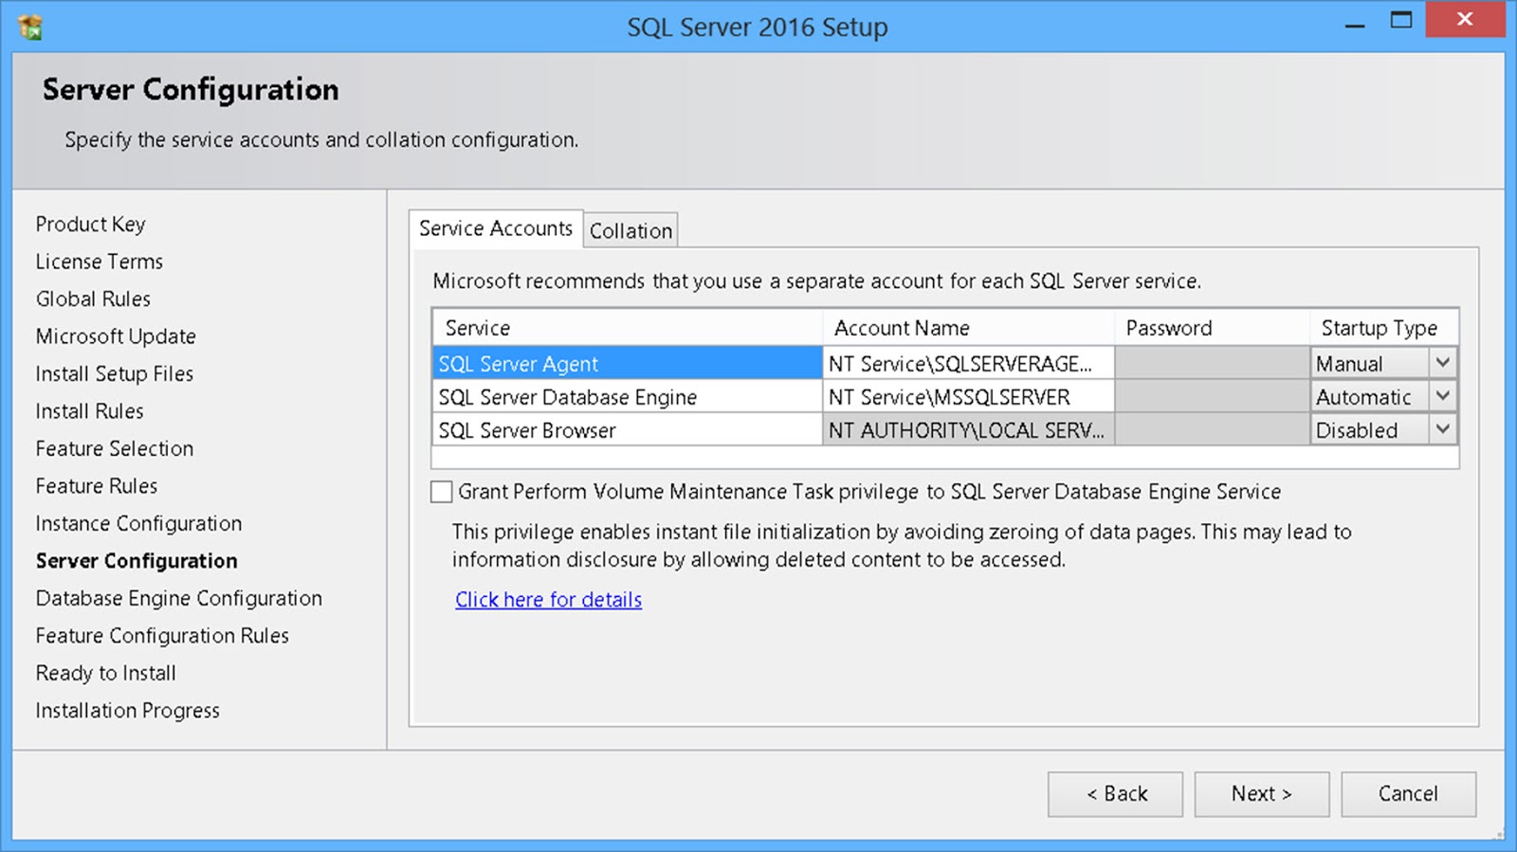Switch to the Collation tab
The width and height of the screenshot is (1517, 852).
(x=631, y=230)
